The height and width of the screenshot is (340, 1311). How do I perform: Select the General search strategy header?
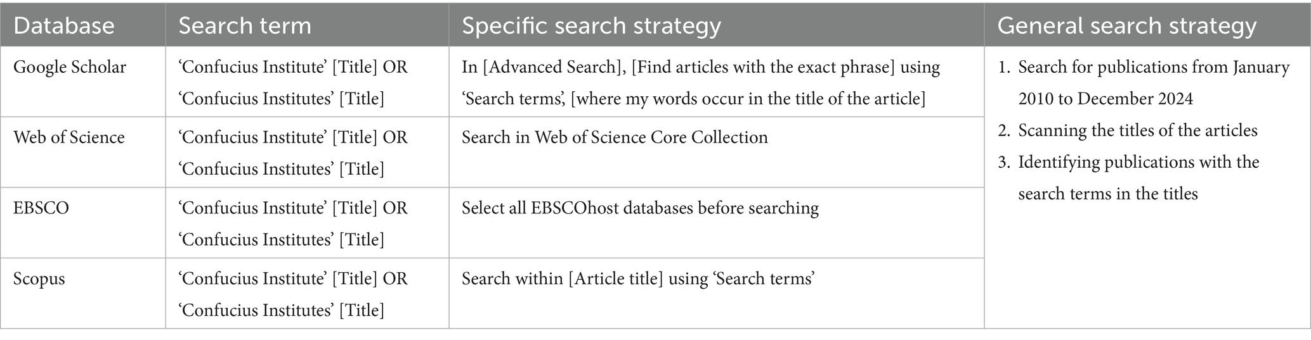pos(1126,26)
